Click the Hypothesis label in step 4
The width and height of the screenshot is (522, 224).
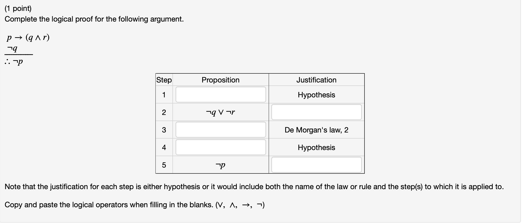[x=316, y=147]
